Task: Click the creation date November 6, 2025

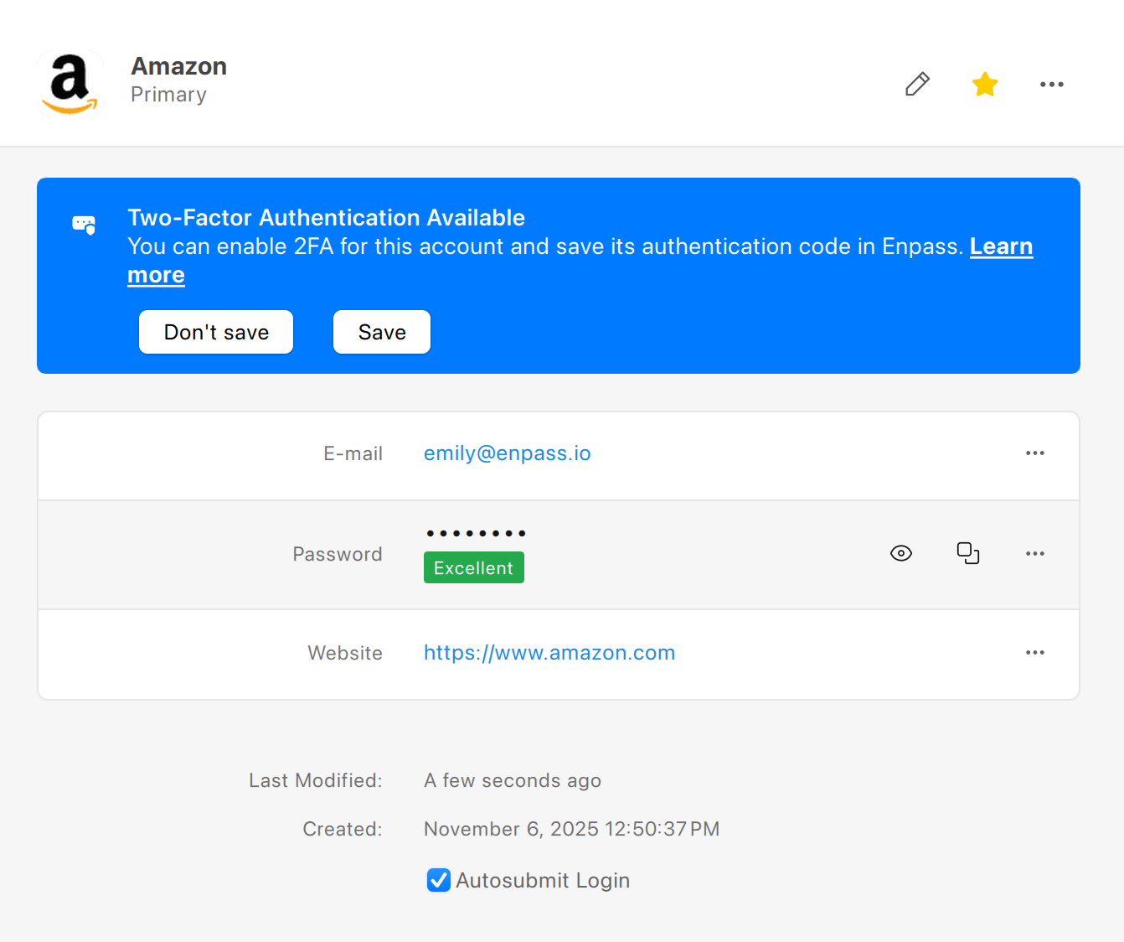Action: (x=572, y=829)
